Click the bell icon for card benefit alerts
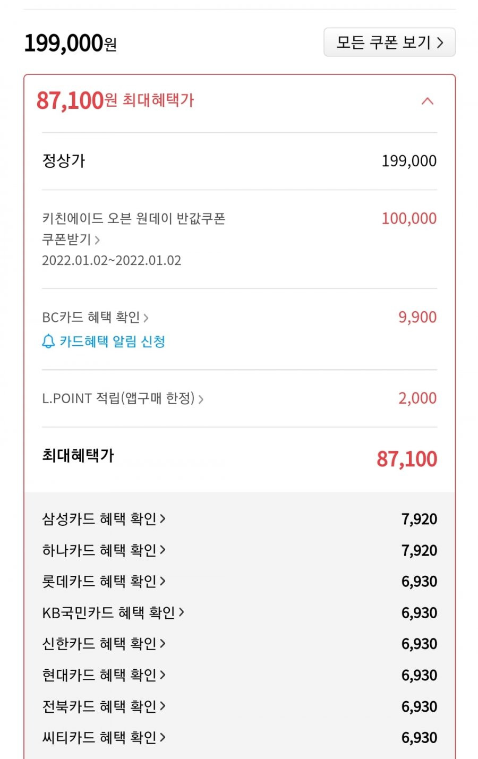 point(48,341)
